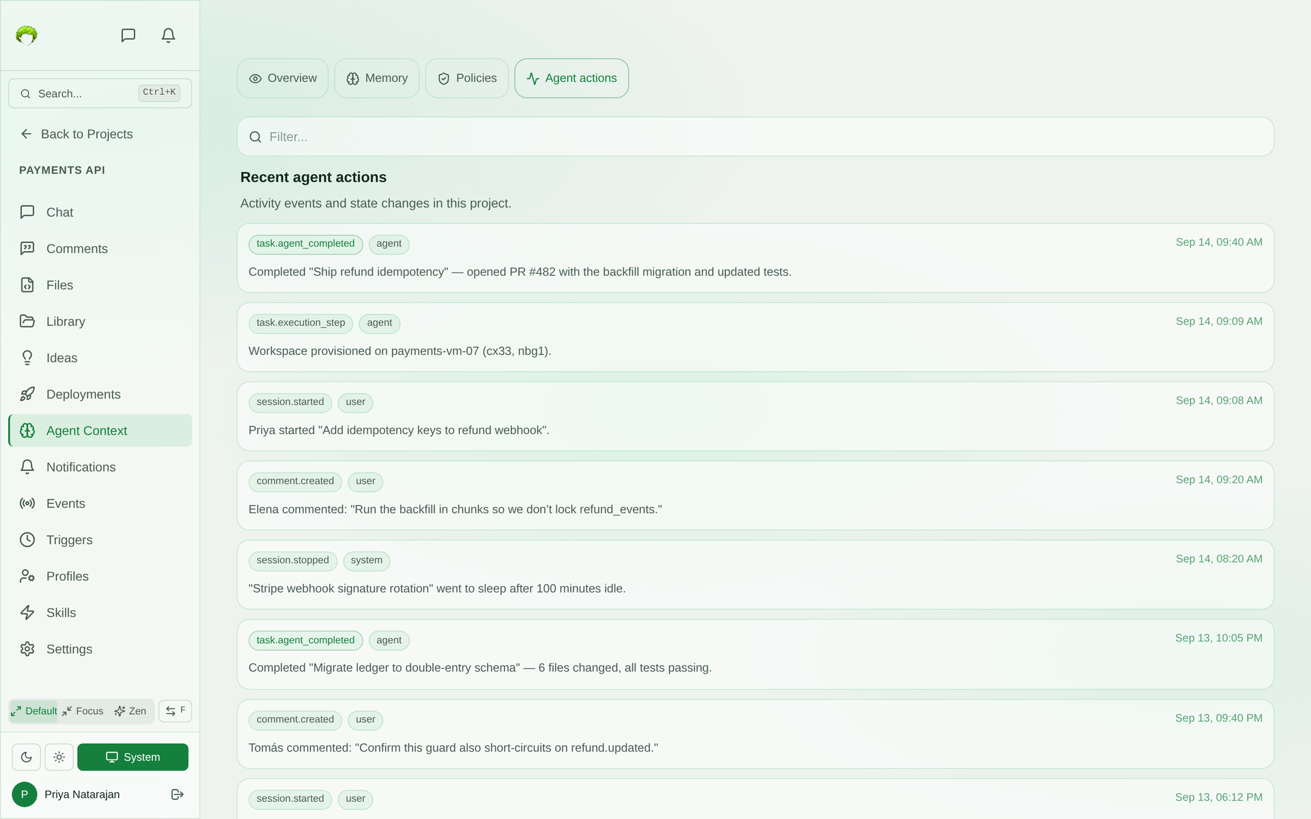This screenshot has height=819, width=1311.
Task: Click the Profiles user-gear icon
Action: pos(27,576)
